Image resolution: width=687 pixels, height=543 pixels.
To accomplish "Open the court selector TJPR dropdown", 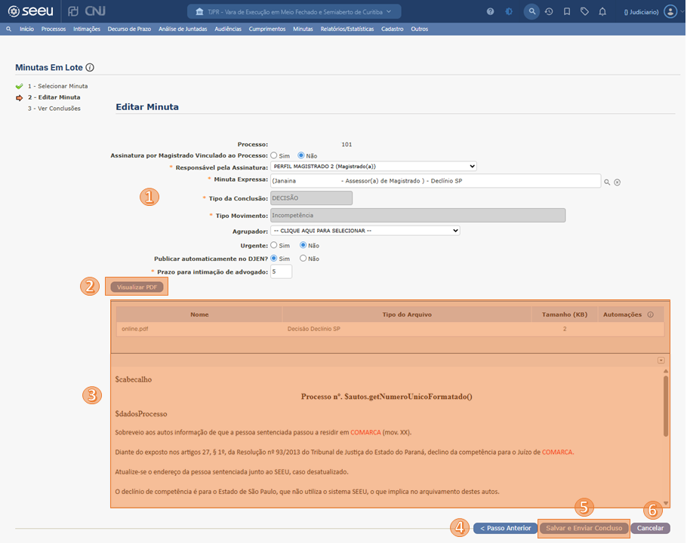I will tap(294, 12).
